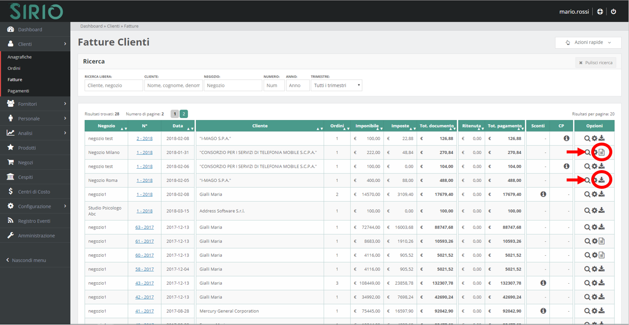Open invoice link 60 - 2017
This screenshot has height=325, width=629.
coord(144,255)
